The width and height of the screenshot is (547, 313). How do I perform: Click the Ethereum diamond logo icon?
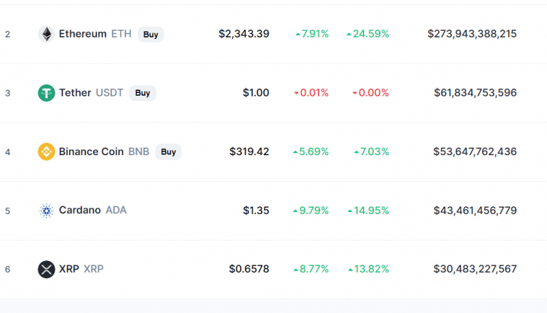(46, 34)
